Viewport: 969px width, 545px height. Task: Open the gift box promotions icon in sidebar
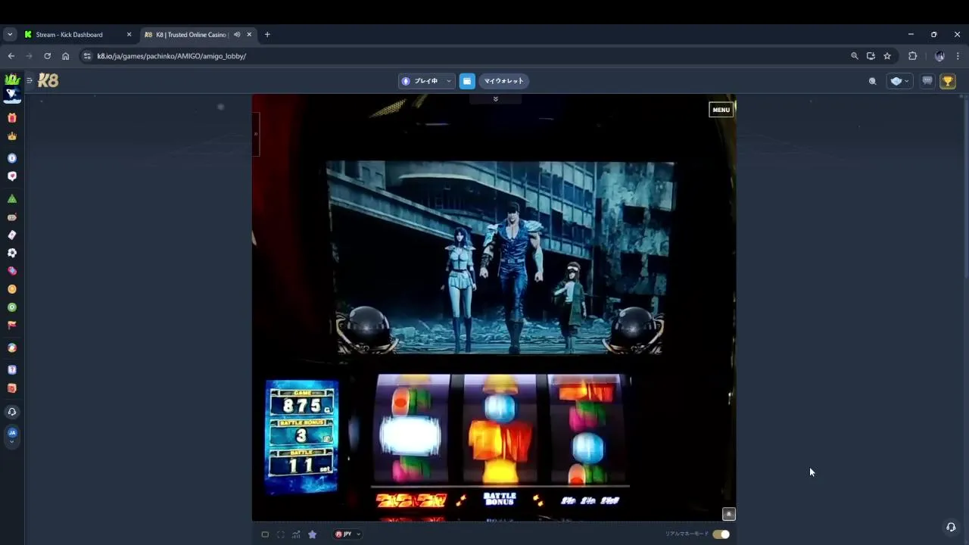click(x=11, y=118)
